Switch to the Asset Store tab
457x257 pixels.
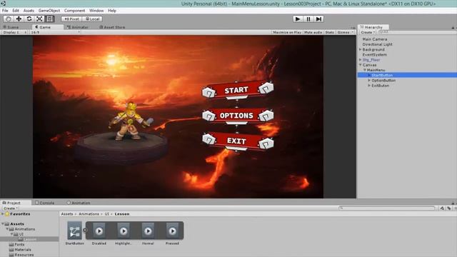pos(112,27)
